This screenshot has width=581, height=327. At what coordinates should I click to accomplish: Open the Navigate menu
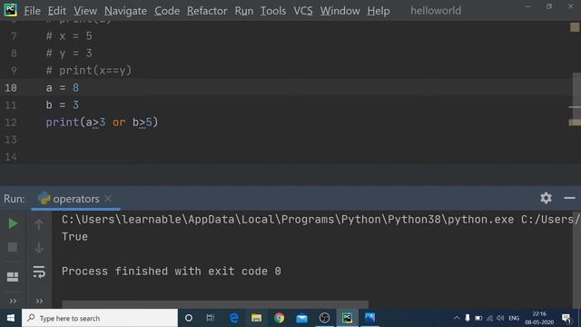[125, 11]
